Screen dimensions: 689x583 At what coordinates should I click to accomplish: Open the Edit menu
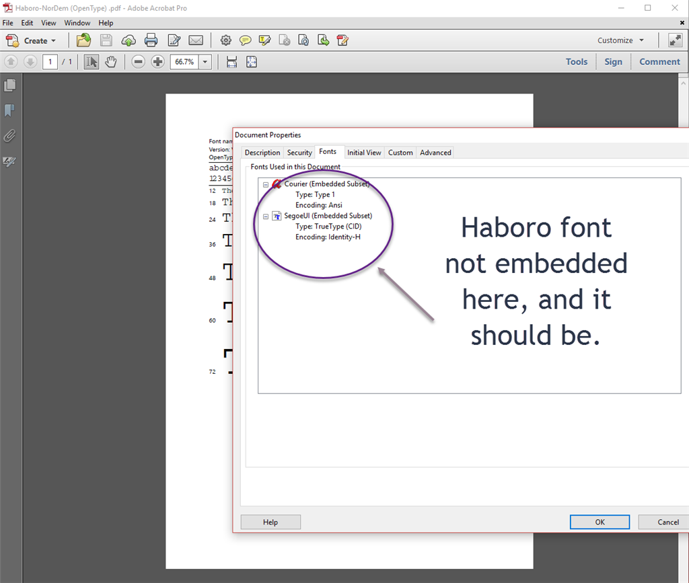pos(27,23)
